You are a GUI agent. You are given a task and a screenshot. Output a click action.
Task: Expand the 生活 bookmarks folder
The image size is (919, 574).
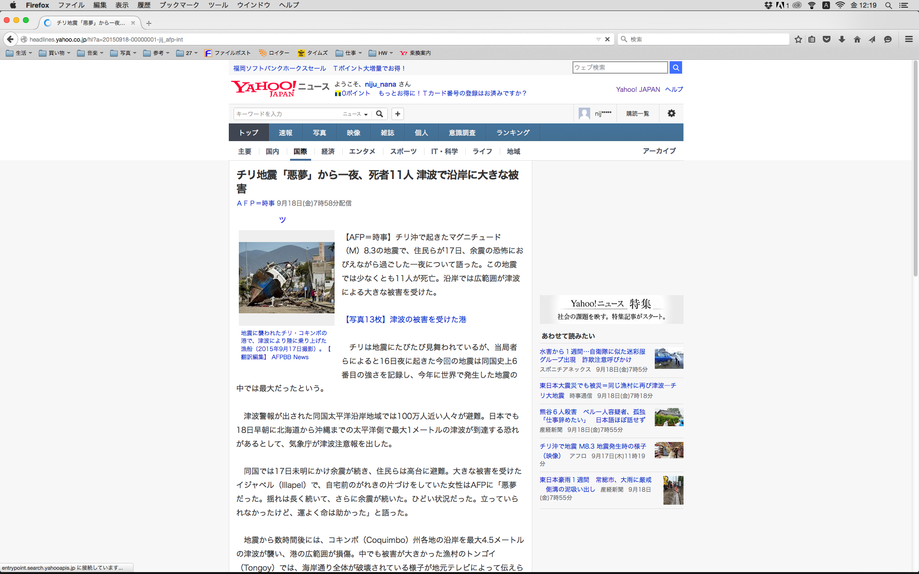coord(19,53)
